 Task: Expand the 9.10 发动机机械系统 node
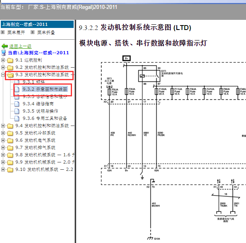pos(3,169)
